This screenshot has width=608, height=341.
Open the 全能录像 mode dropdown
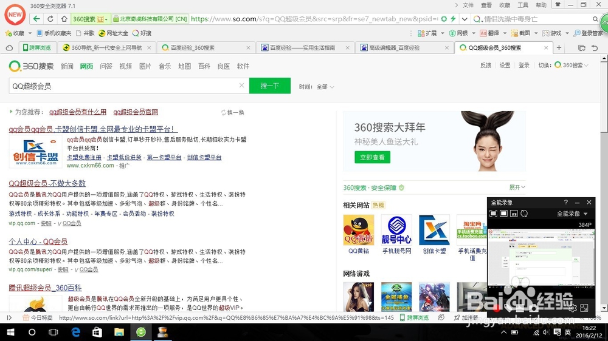point(572,214)
